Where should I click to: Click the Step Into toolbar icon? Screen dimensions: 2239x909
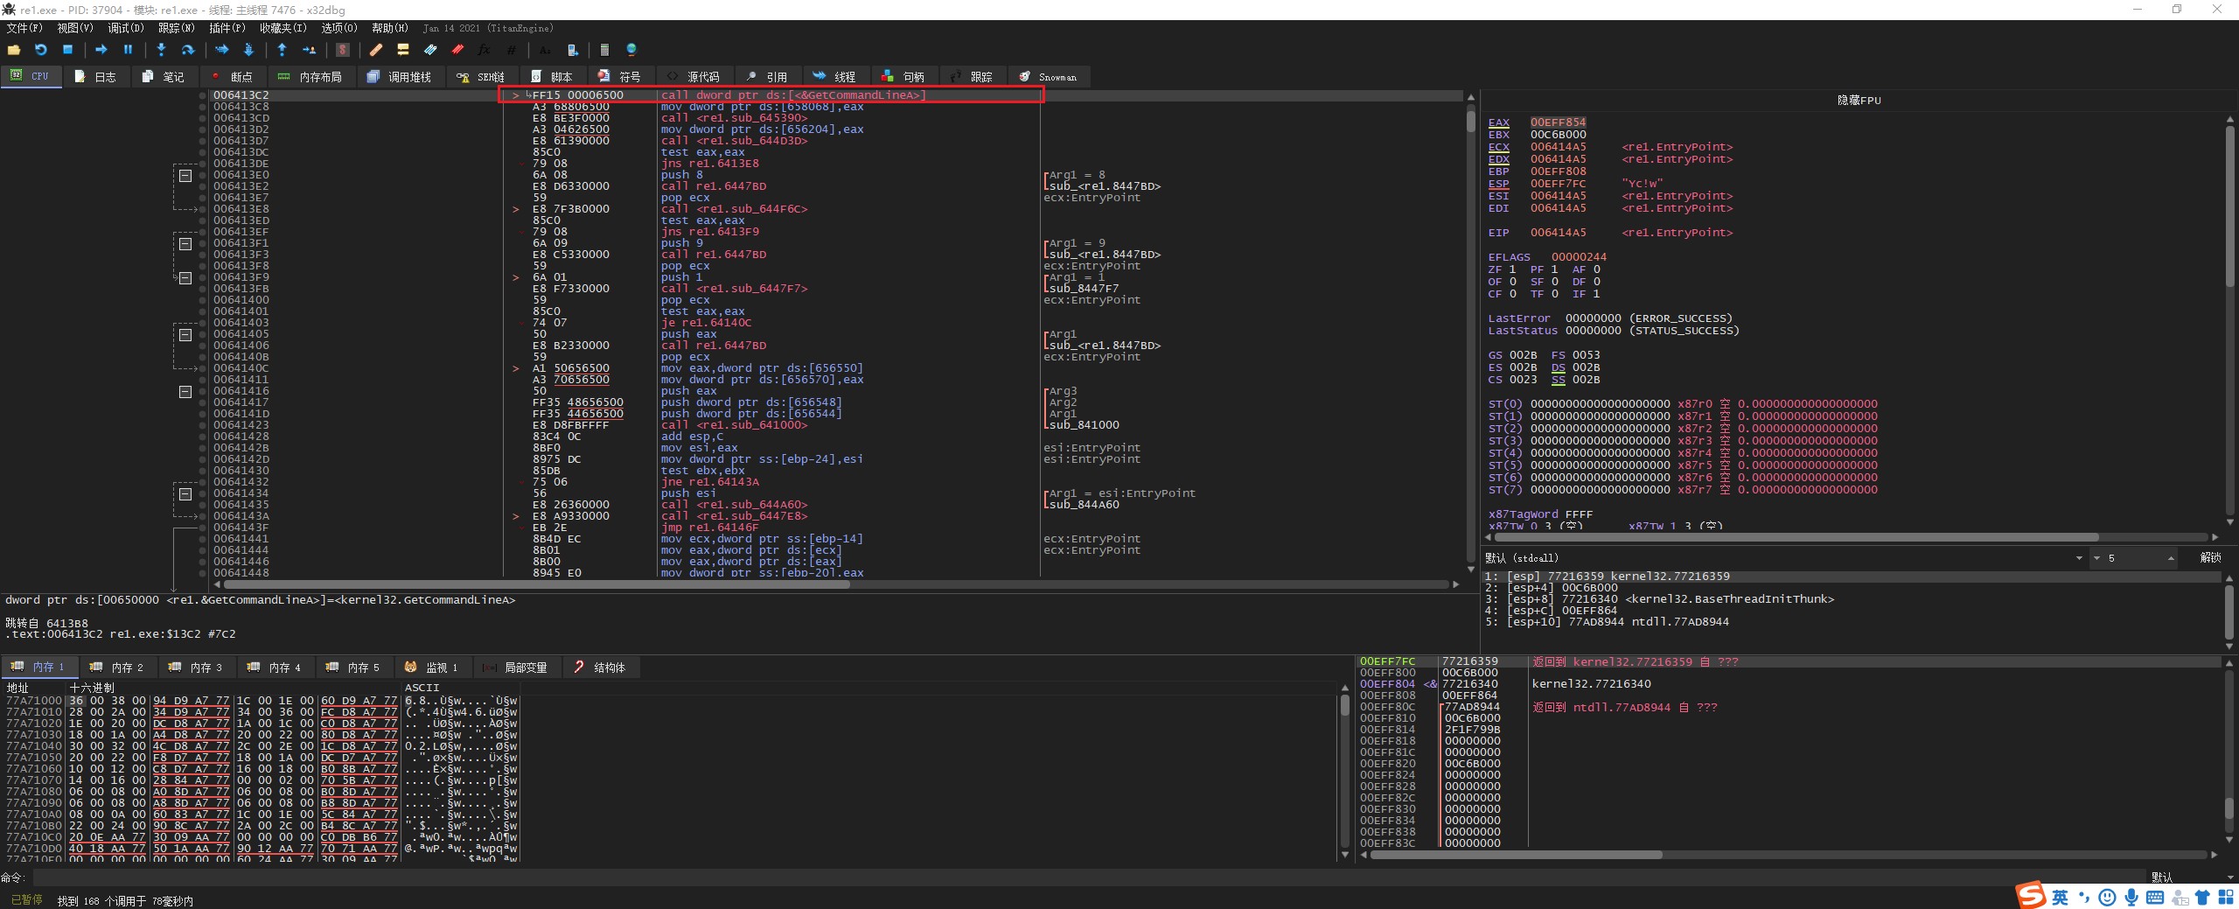pos(161,50)
